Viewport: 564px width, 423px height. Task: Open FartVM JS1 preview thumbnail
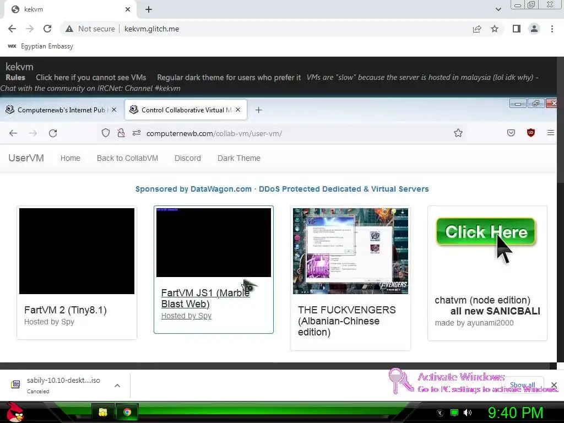[214, 242]
